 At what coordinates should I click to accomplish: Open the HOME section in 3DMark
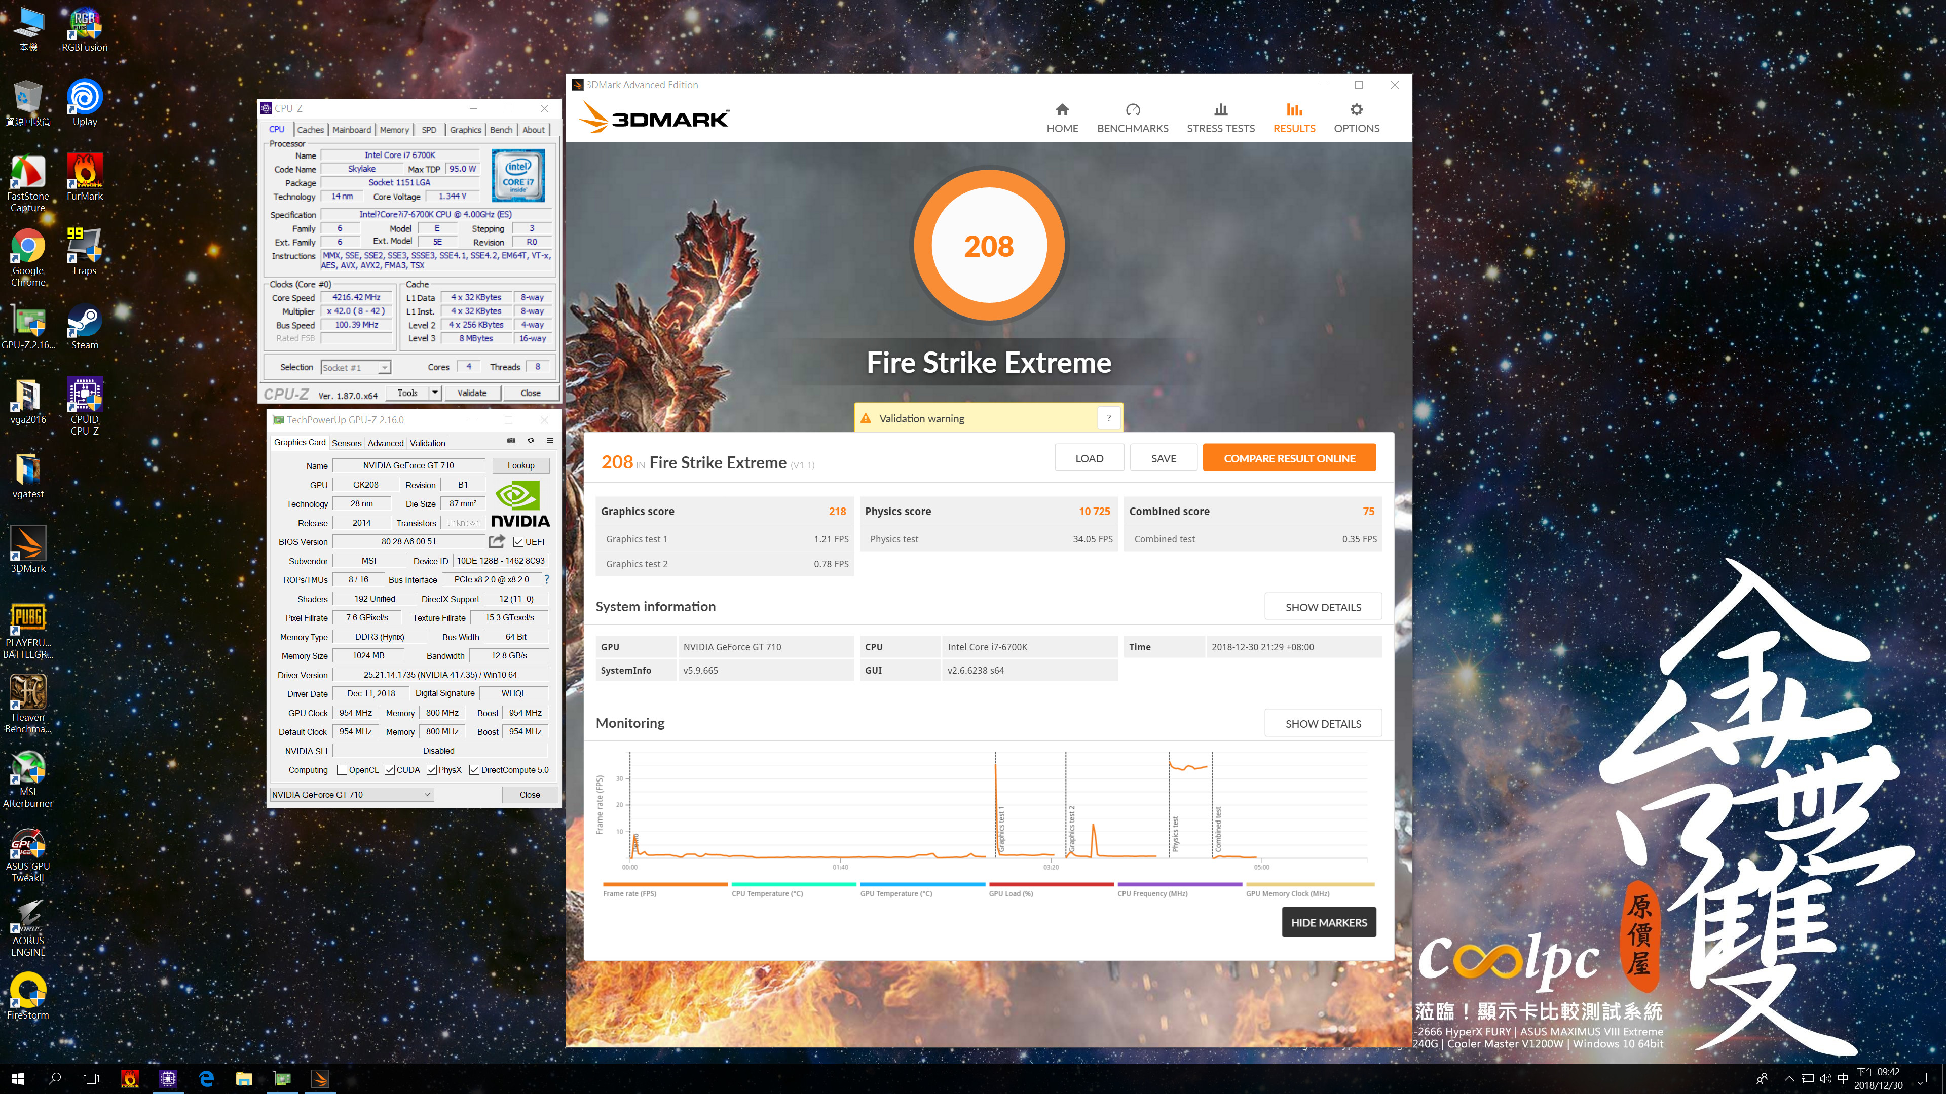1062,119
